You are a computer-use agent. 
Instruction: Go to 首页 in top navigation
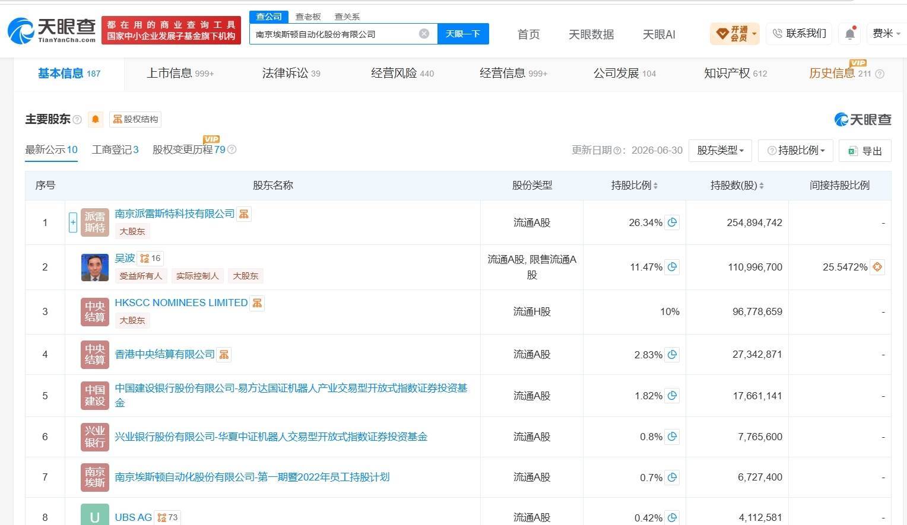click(x=528, y=34)
